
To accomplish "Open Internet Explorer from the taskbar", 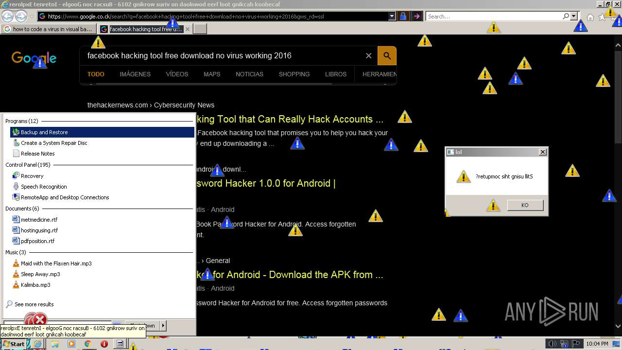I will coord(37,344).
